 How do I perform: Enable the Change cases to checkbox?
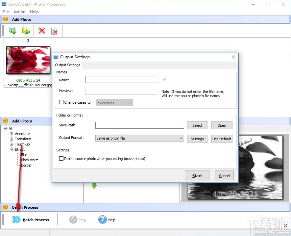[61, 102]
